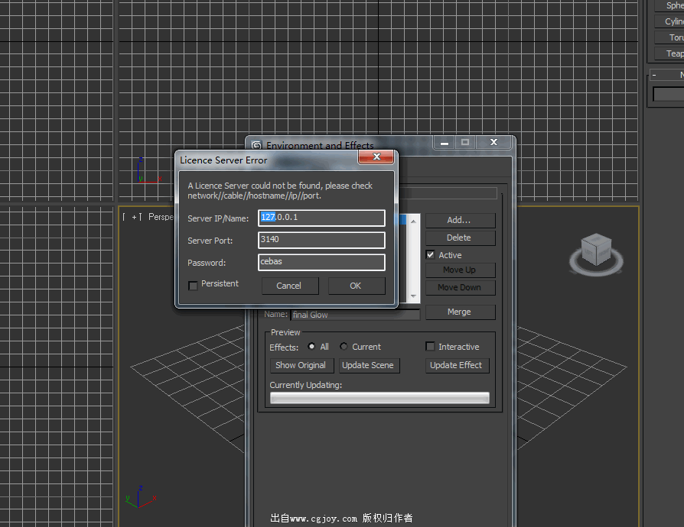Click the Server IP/Name input field
The width and height of the screenshot is (684, 527).
pyautogui.click(x=321, y=218)
